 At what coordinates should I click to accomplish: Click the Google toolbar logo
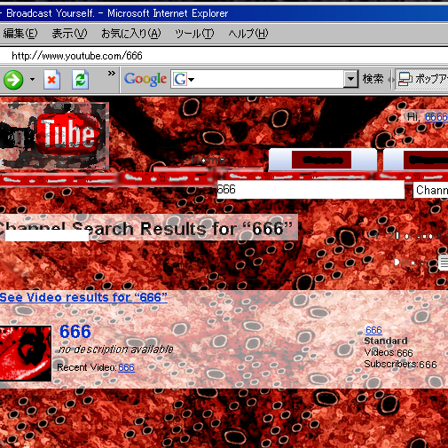[x=145, y=79]
